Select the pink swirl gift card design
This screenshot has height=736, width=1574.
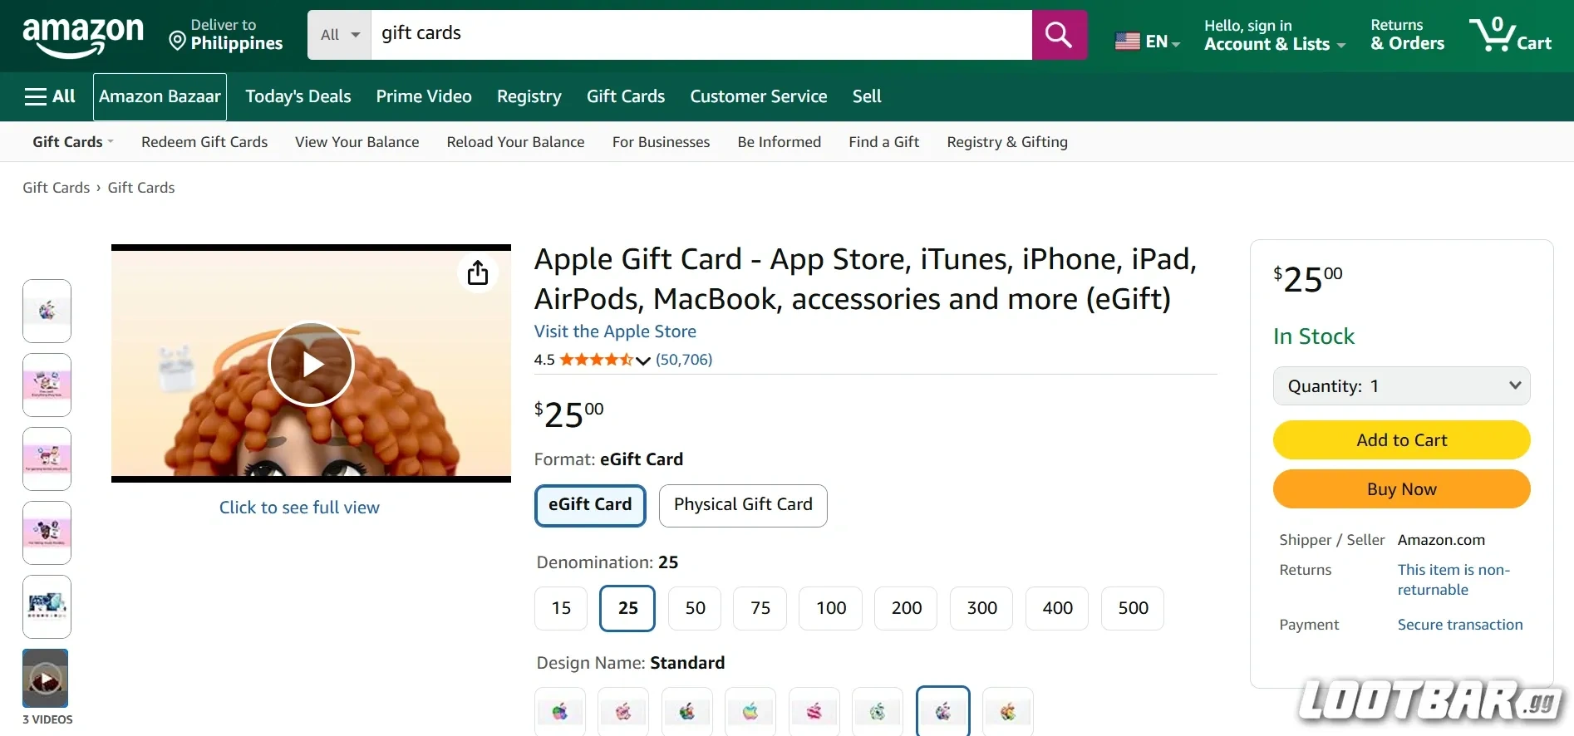click(x=622, y=712)
